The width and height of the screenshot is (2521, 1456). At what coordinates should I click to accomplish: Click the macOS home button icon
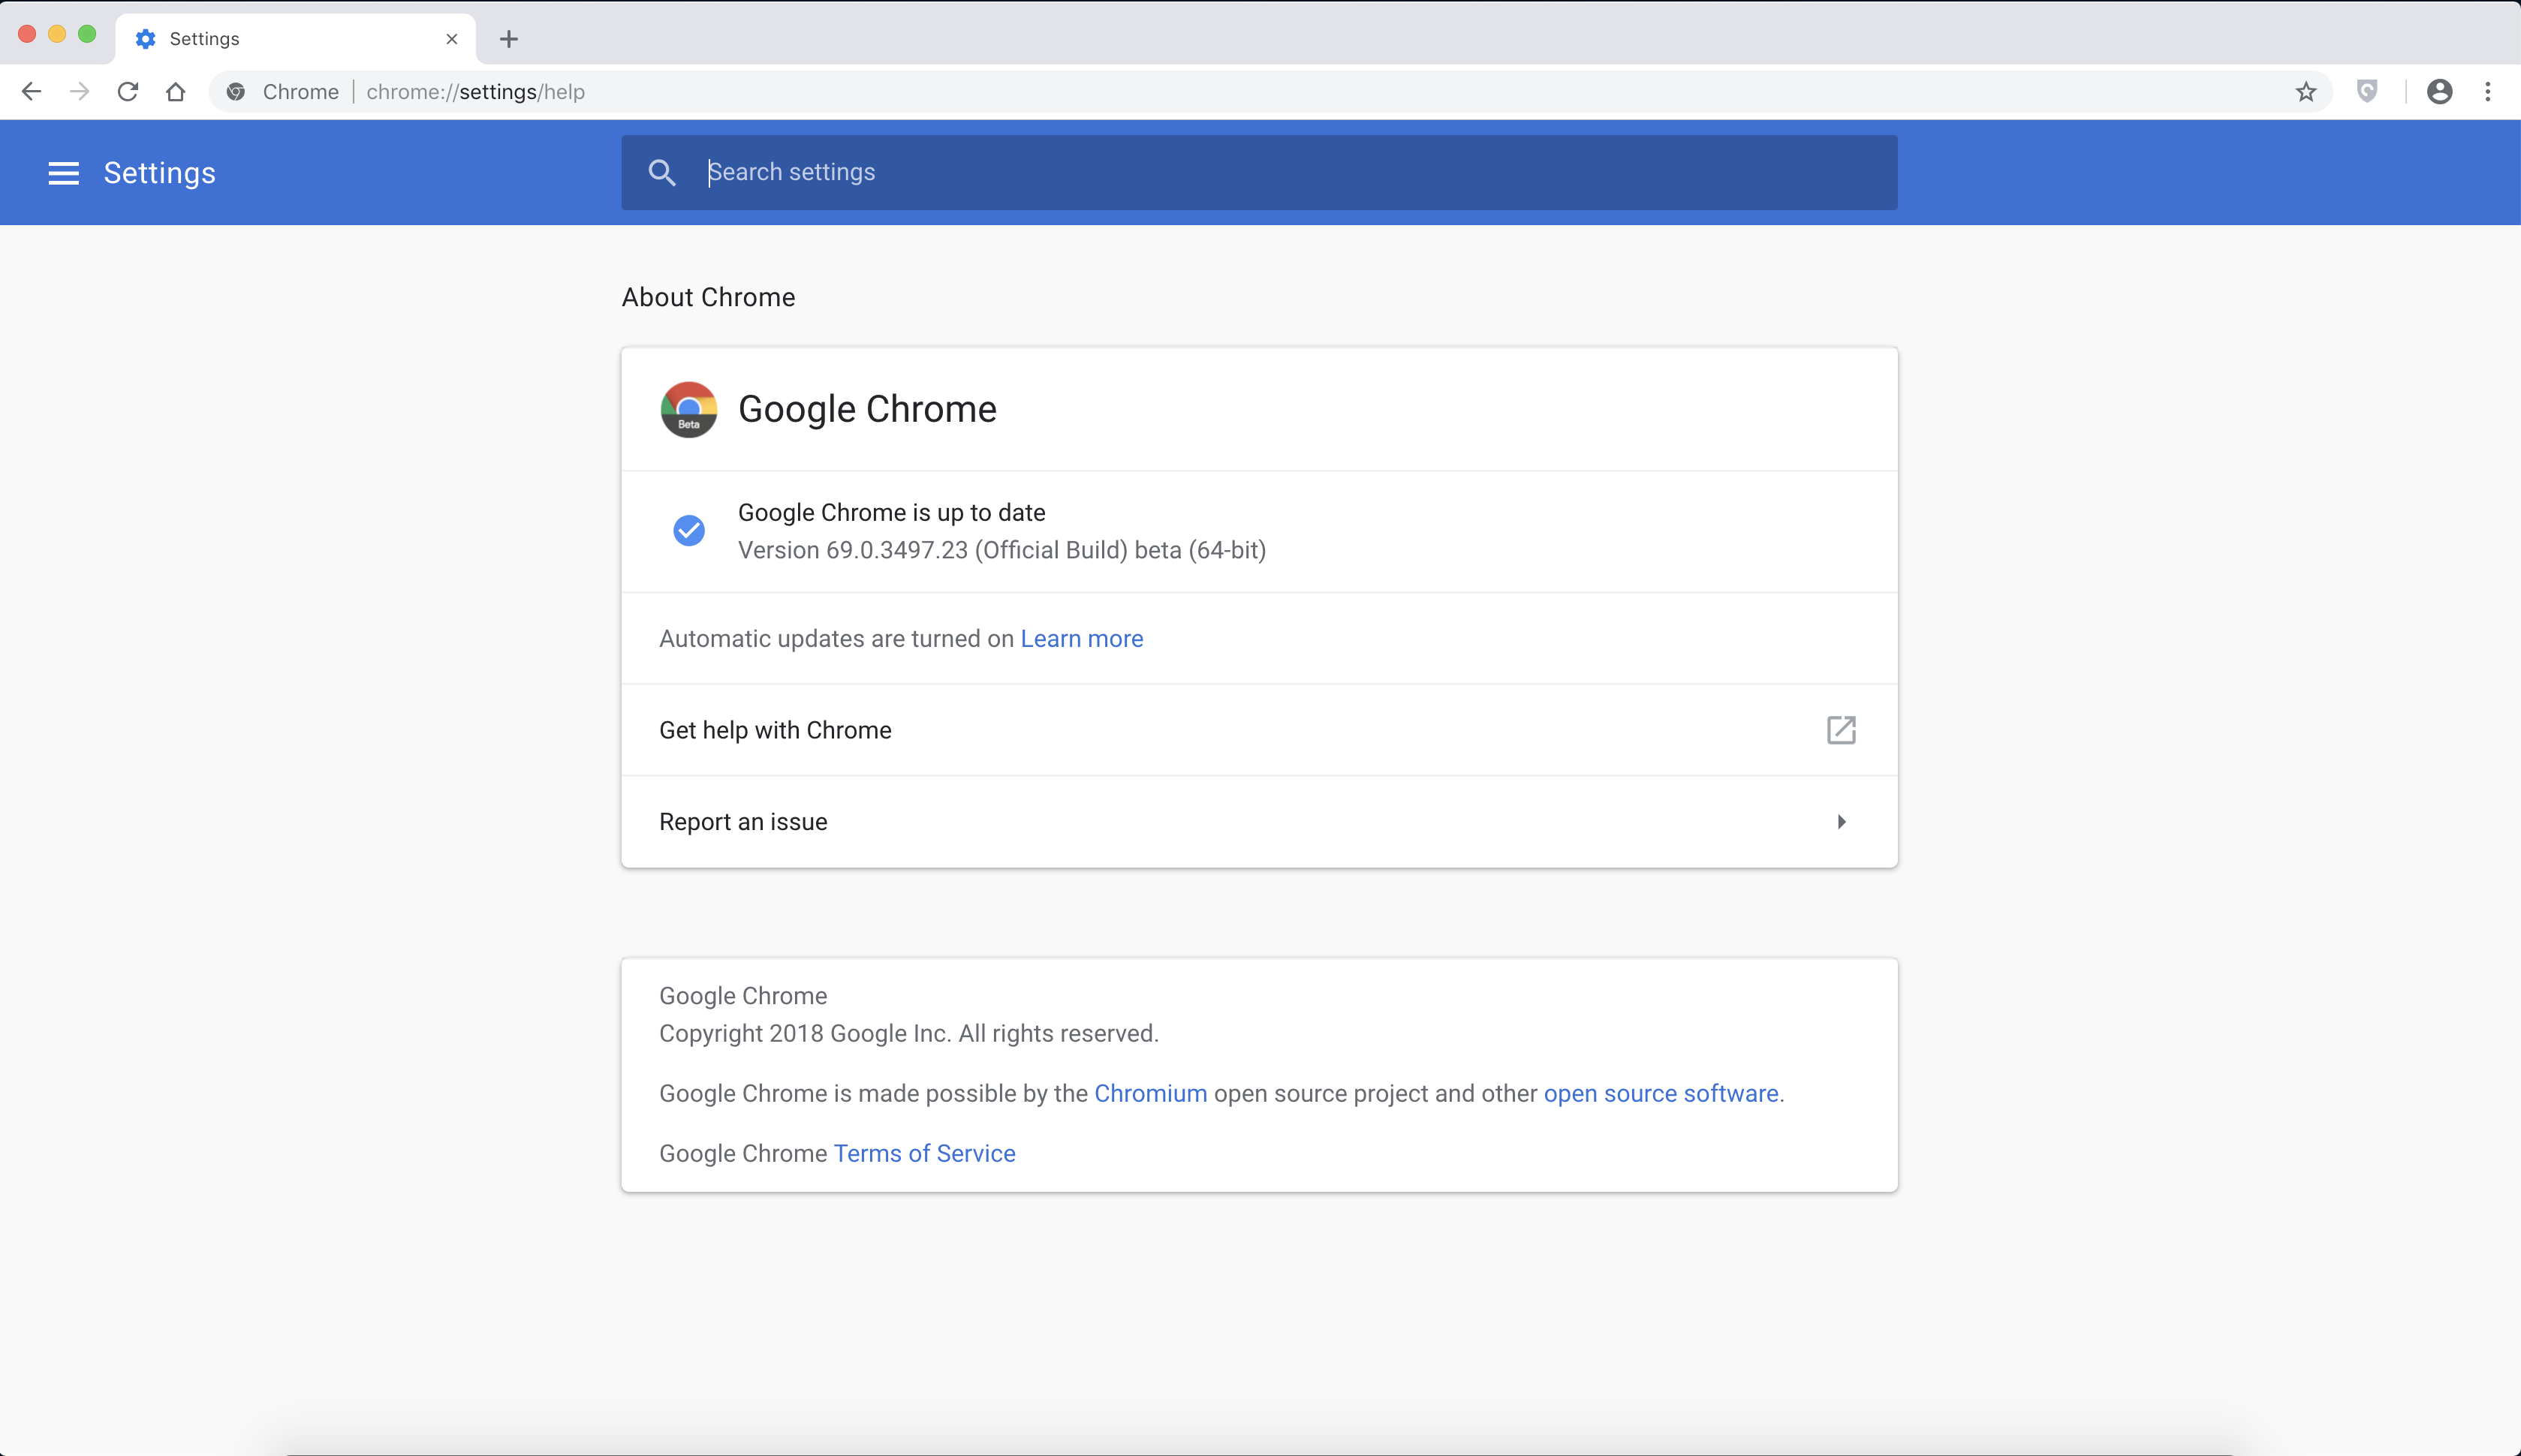point(173,92)
